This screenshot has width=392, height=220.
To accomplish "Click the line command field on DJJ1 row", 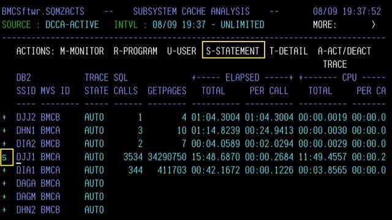I will coord(7,157).
